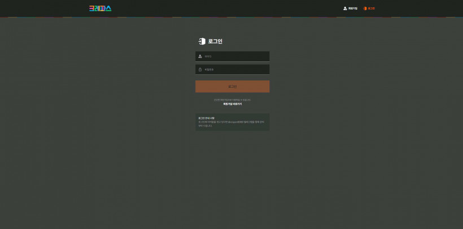Image resolution: width=463 pixels, height=229 pixels.
Task: Click the colorful 크레파스 logo
Action: pyautogui.click(x=100, y=8)
